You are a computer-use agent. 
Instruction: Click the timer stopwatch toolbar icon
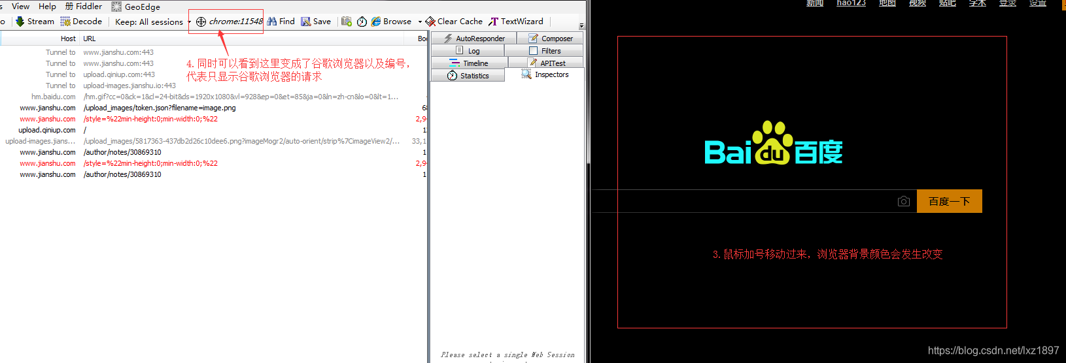(362, 22)
